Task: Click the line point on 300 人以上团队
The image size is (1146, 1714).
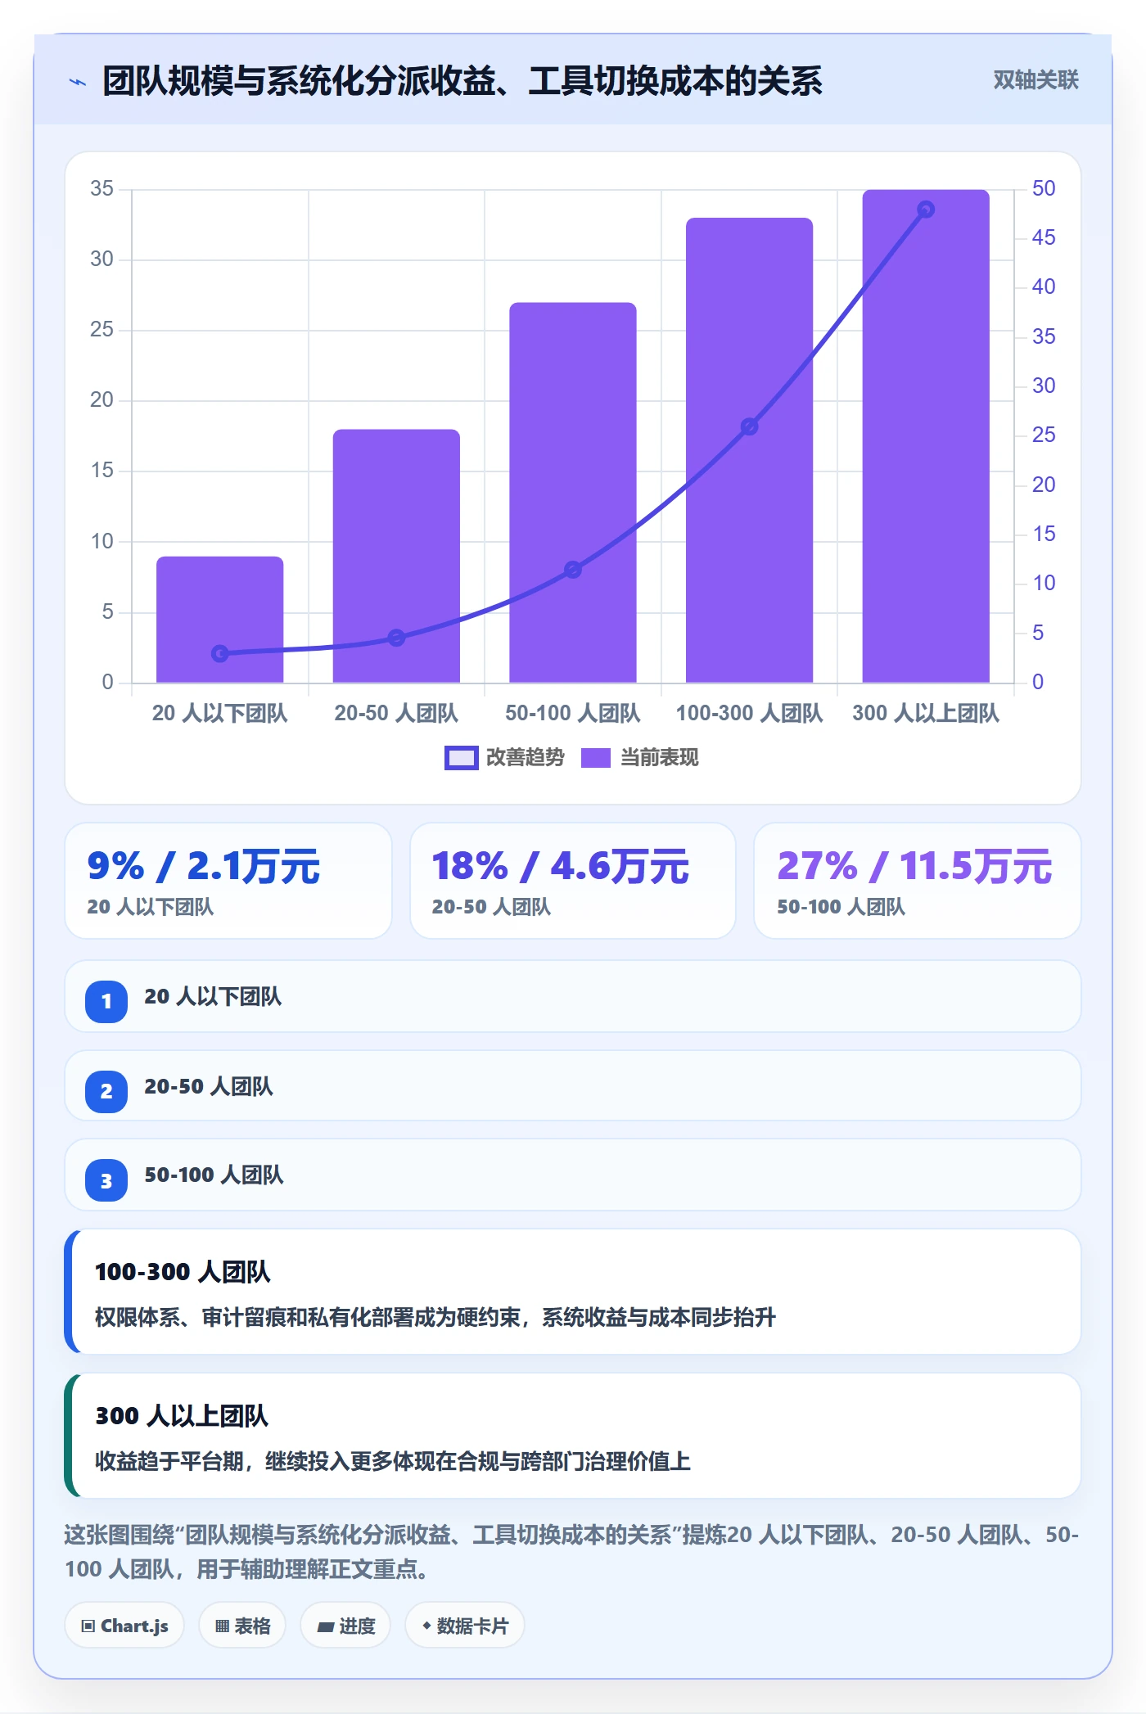Action: (x=926, y=210)
